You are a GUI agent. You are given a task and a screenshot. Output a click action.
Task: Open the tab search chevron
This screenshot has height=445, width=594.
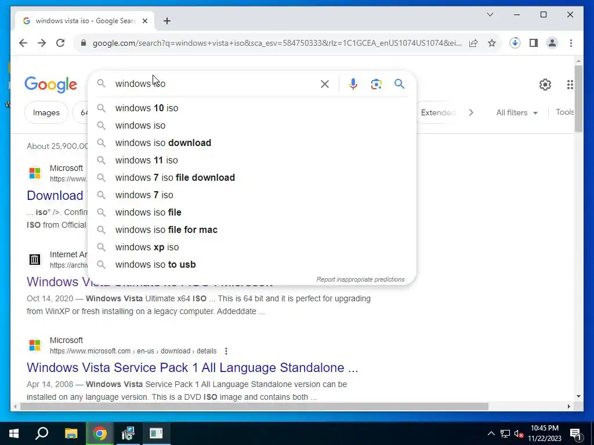coord(490,14)
